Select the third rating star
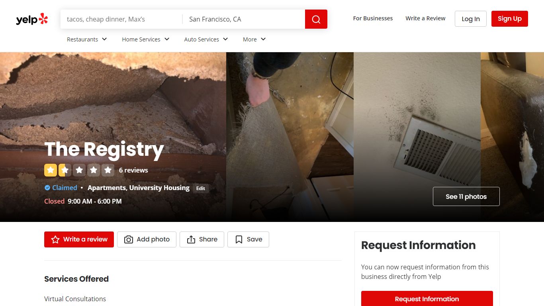This screenshot has height=306, width=544. [79, 170]
